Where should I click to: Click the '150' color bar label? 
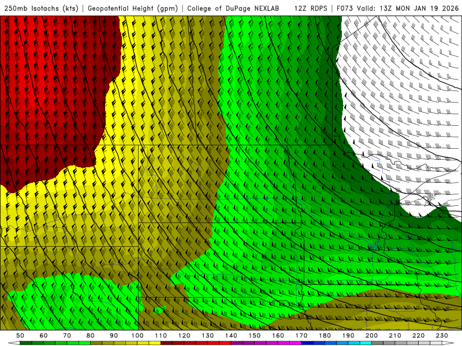click(255, 336)
